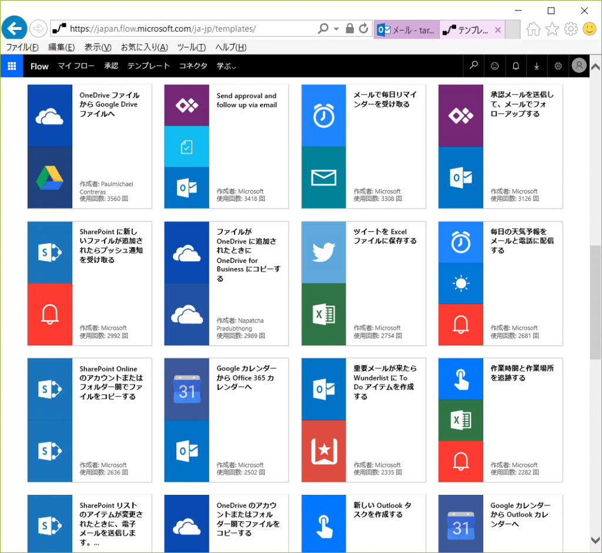602x553 pixels.
Task: Switch to the メール browser tab
Action: 406,29
